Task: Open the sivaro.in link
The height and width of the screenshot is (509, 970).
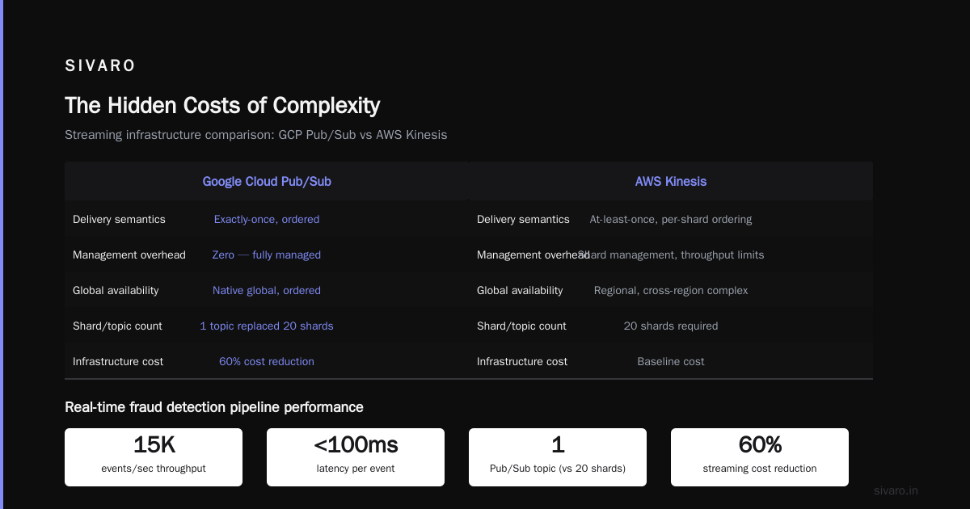Action: 896,490
